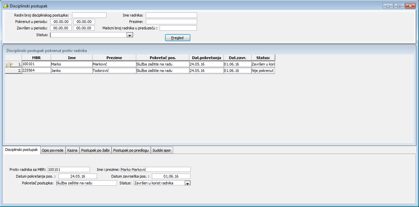Click the Redni broj disciplinskog postupka field

tap(89, 15)
